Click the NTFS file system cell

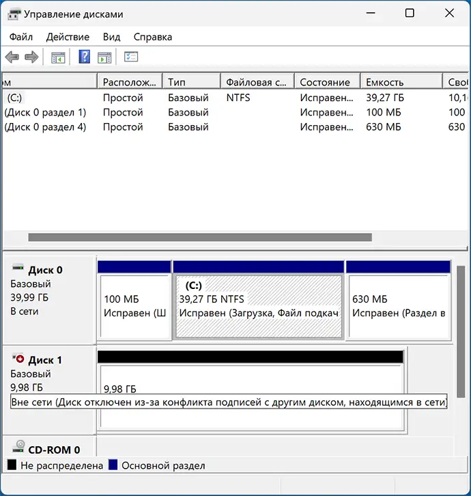238,98
